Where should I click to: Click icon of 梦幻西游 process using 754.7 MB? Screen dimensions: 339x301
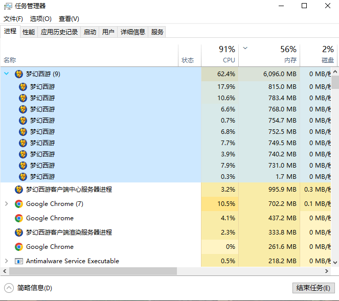(x=23, y=121)
